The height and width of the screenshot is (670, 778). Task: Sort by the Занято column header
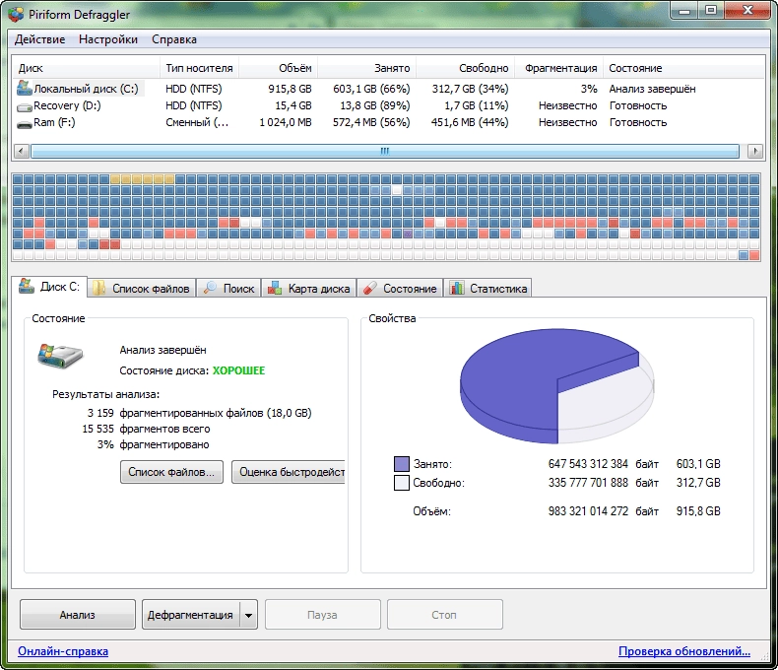click(x=367, y=68)
